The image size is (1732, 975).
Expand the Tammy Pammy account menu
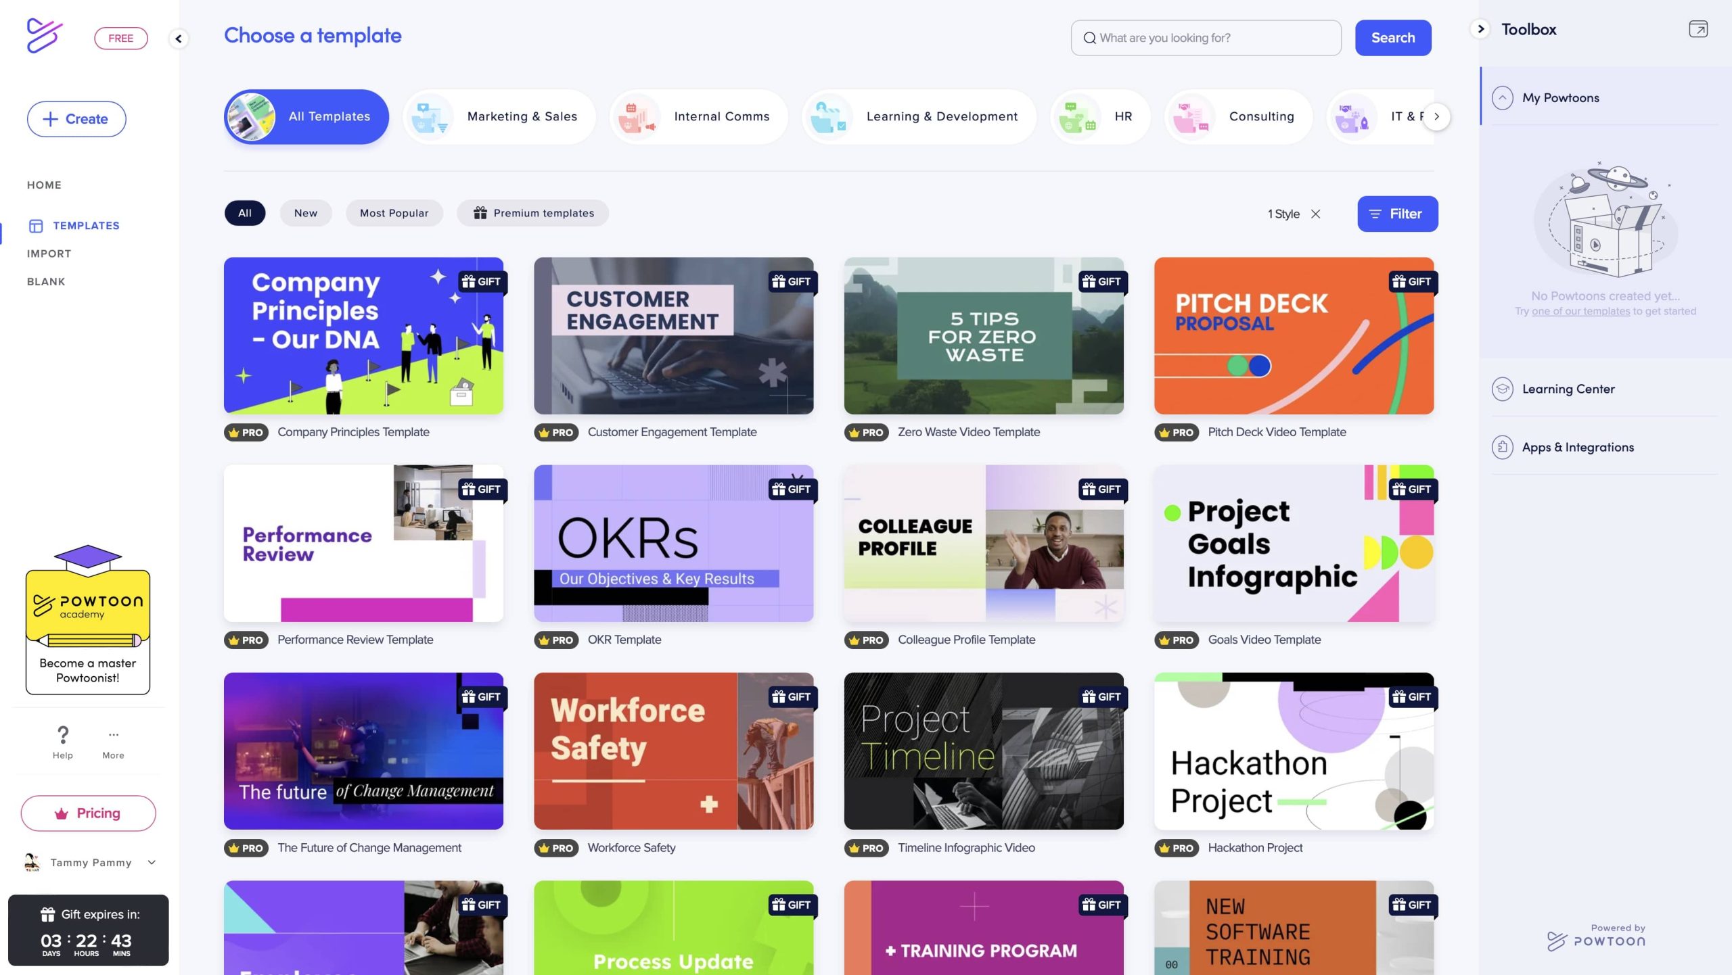[x=152, y=862]
